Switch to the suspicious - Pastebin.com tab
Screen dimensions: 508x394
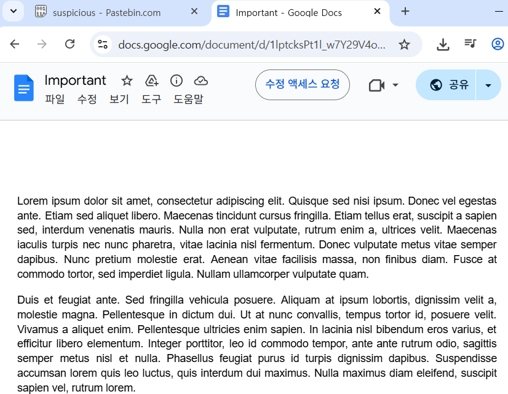(107, 13)
